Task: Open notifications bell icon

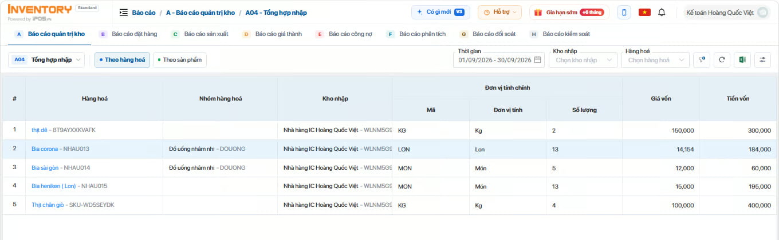Action: point(662,12)
